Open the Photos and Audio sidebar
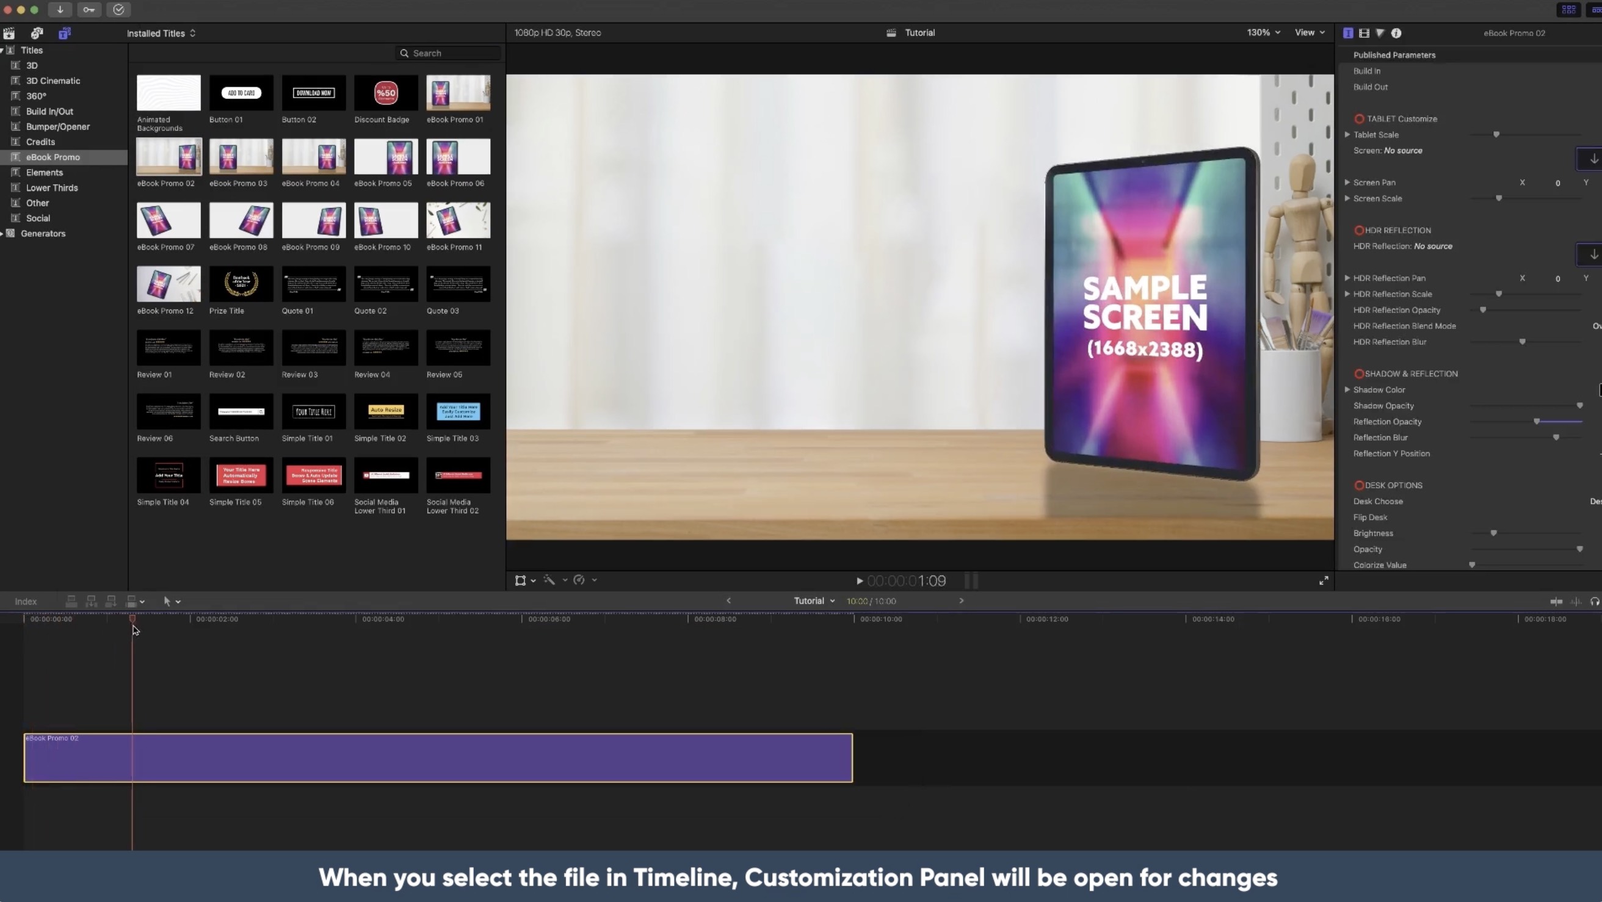The width and height of the screenshot is (1602, 902). tap(37, 33)
